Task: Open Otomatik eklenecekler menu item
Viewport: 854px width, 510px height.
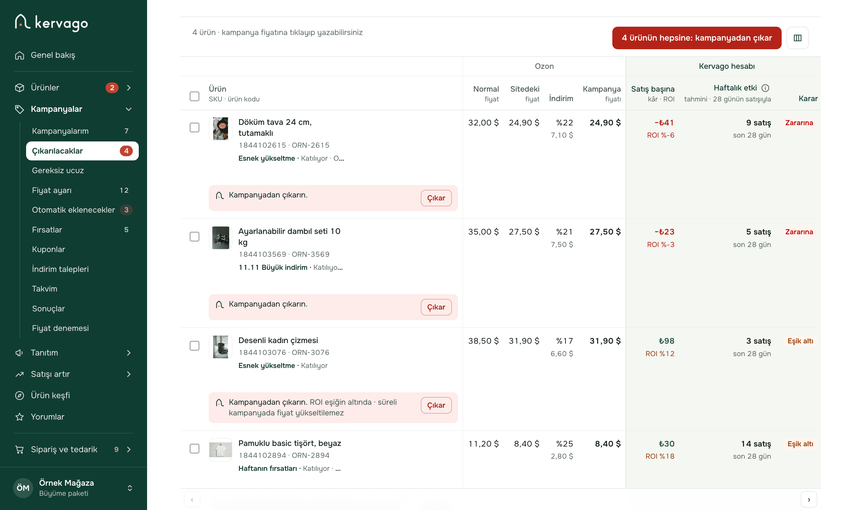Action: point(82,210)
